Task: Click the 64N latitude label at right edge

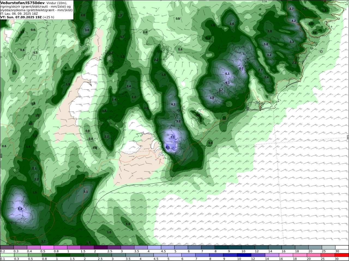Action: [348, 137]
